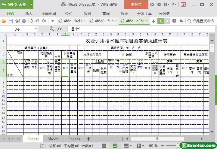This screenshot has height=149, width=217.
Task: Click the formula bar containing 合计
Action: pos(138,29)
